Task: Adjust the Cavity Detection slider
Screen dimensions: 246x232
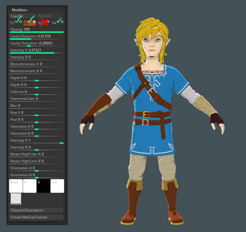Action: tap(36, 37)
